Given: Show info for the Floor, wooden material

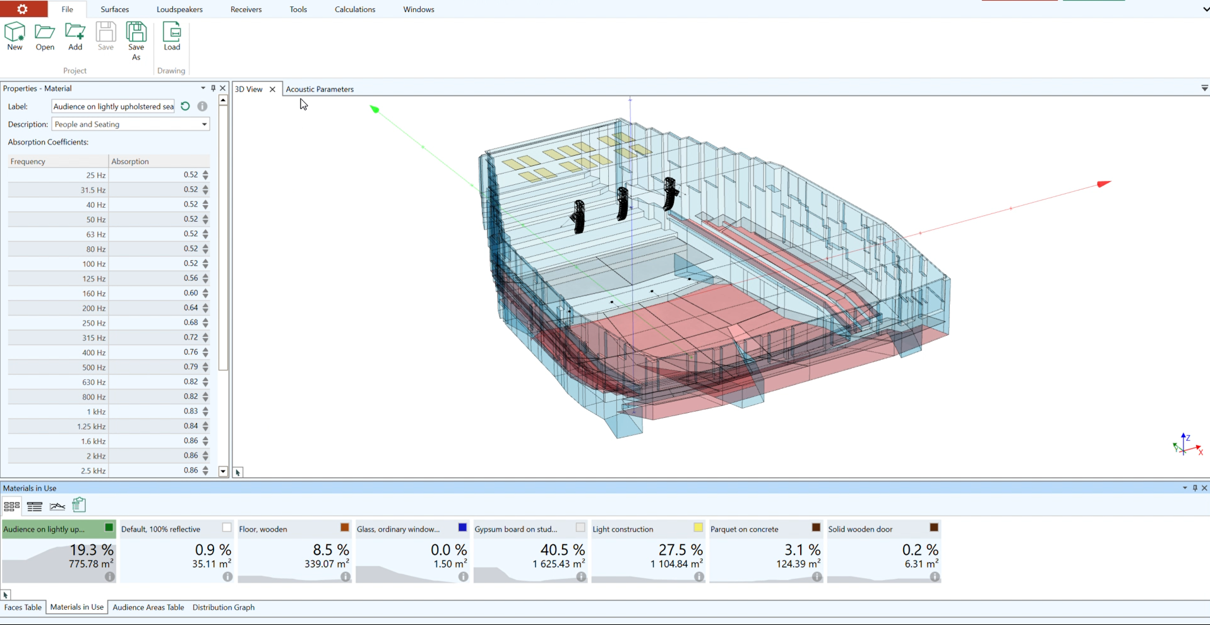Looking at the screenshot, I should coord(345,577).
